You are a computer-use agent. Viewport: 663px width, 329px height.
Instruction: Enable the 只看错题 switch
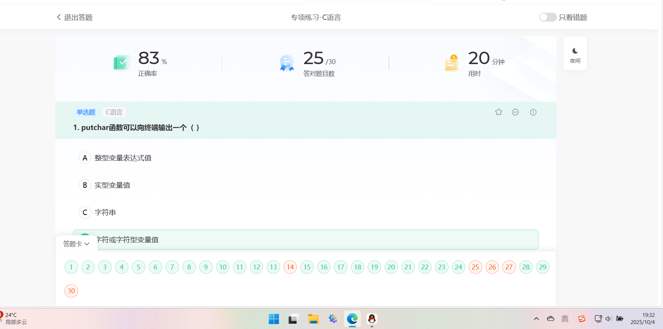click(x=547, y=17)
